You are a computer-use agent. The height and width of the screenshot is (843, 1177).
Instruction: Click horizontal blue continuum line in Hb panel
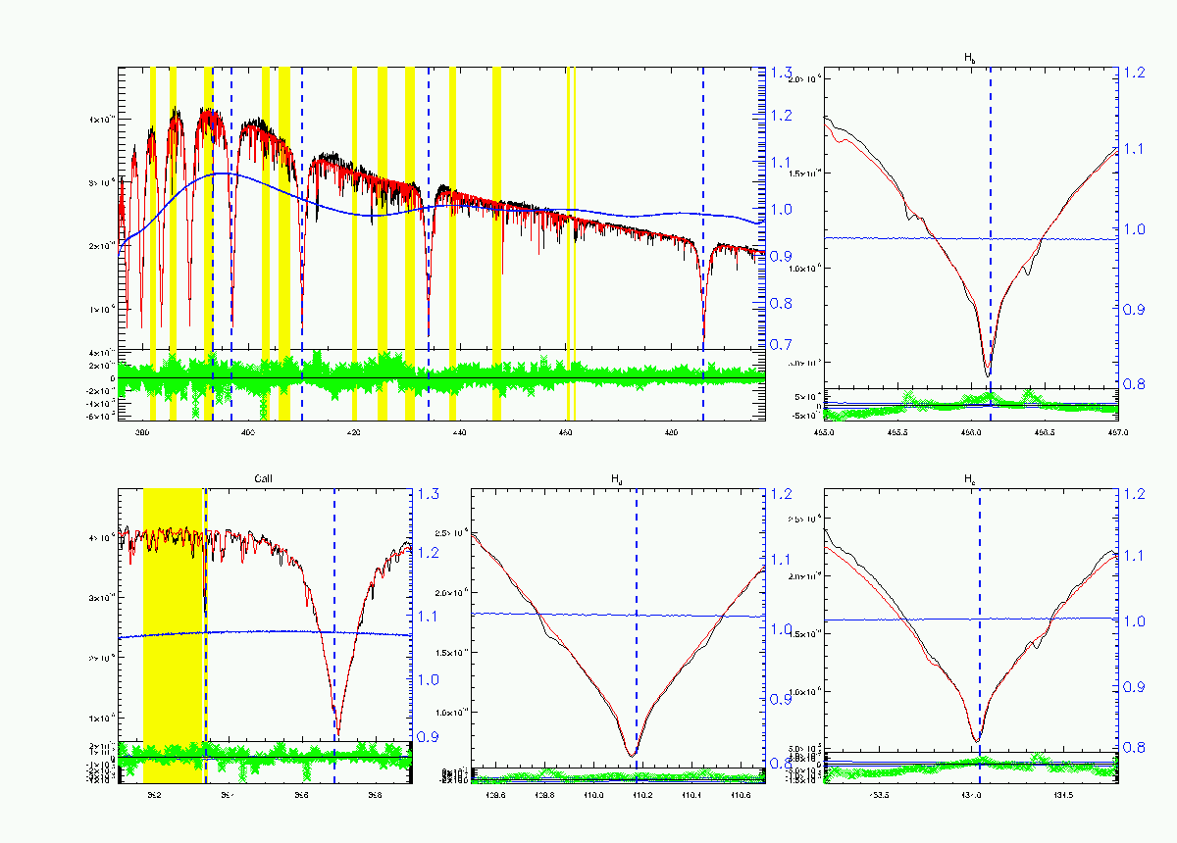(970, 238)
